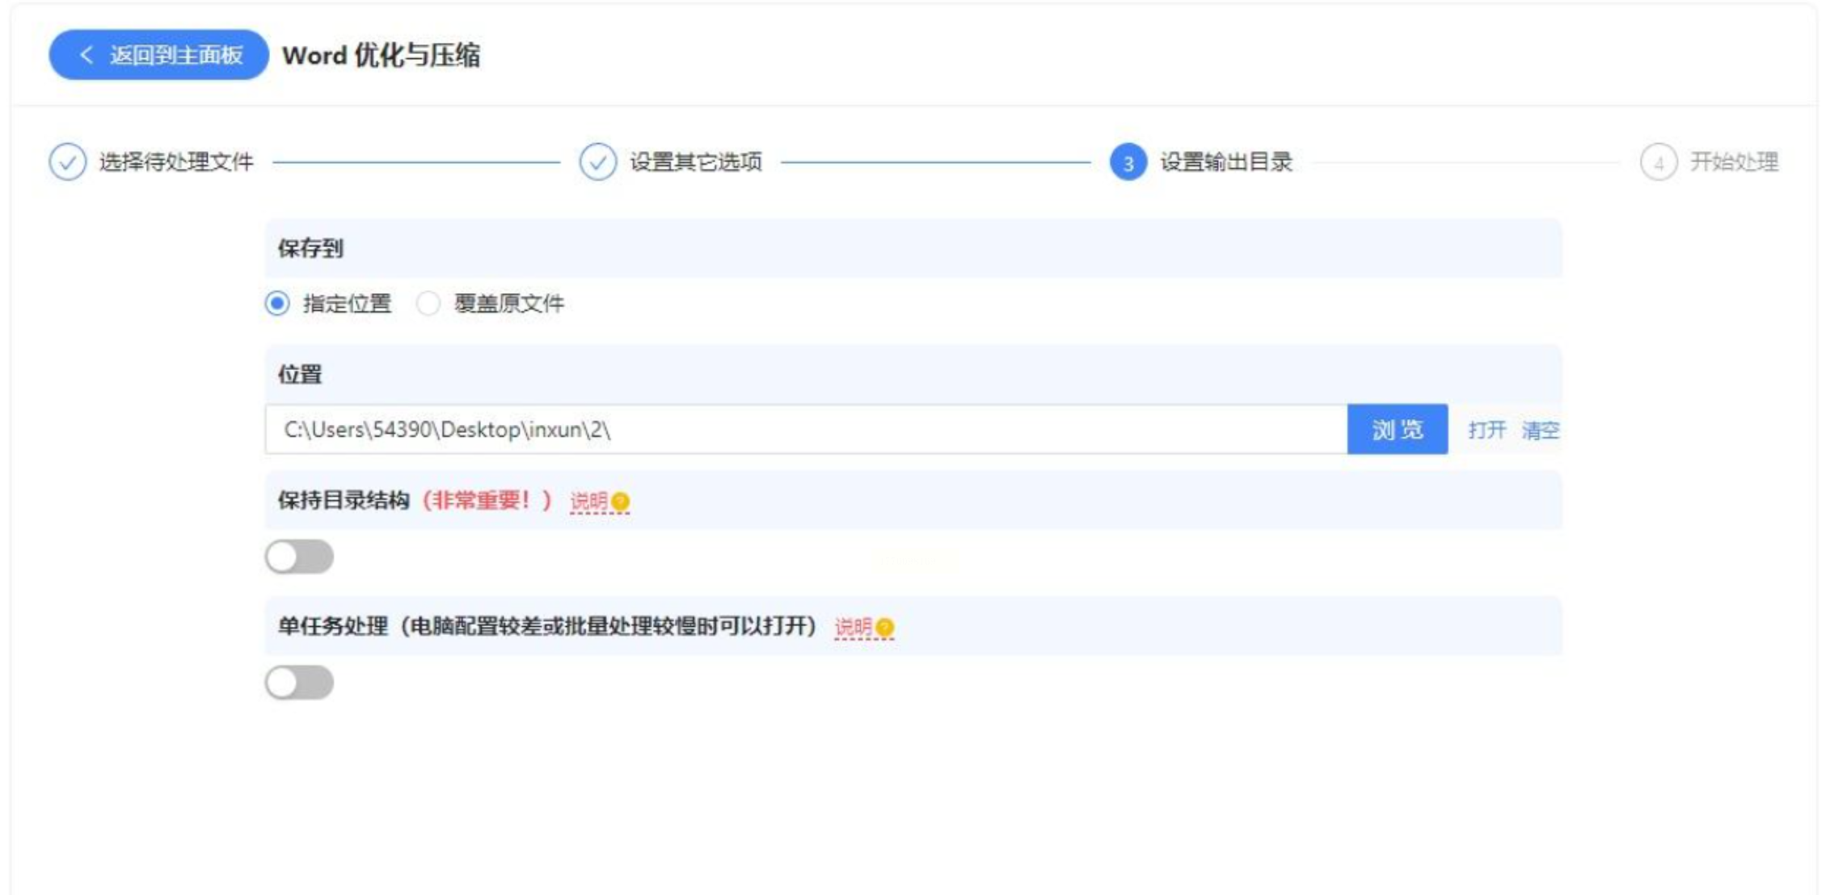Click the step 4 circle icon

1658,162
